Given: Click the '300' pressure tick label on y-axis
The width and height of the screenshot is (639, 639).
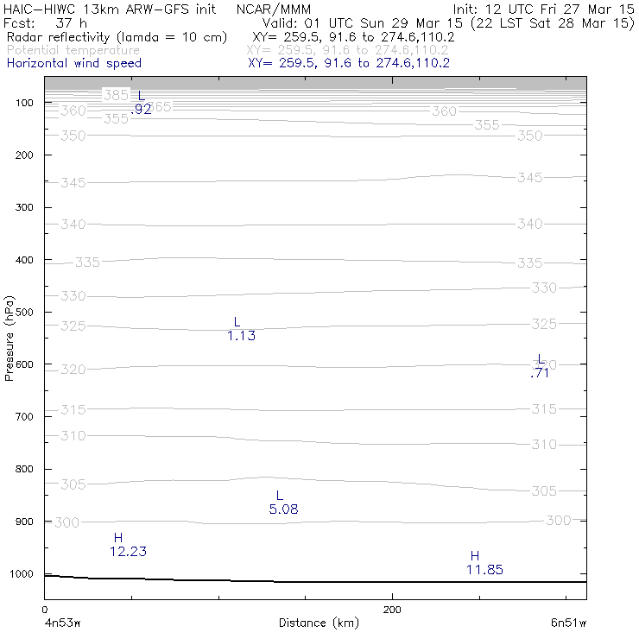Looking at the screenshot, I should [24, 207].
